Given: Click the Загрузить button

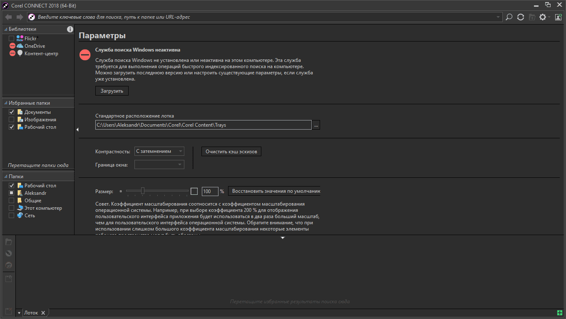Looking at the screenshot, I should pos(112,91).
